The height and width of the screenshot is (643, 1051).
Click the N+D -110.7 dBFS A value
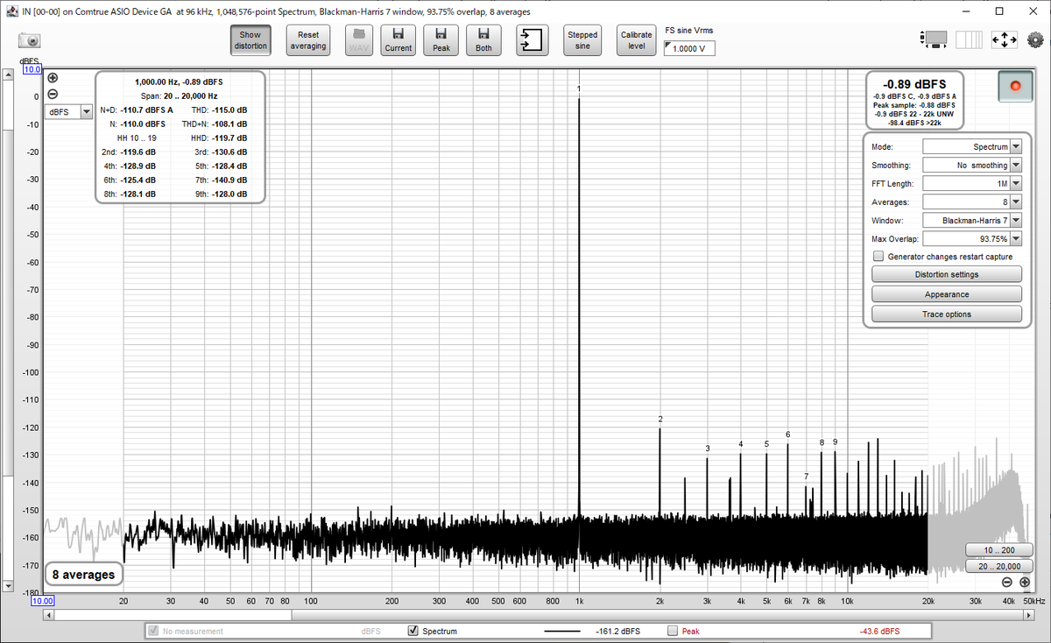[146, 110]
